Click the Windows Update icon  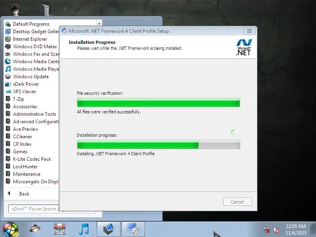(8, 76)
